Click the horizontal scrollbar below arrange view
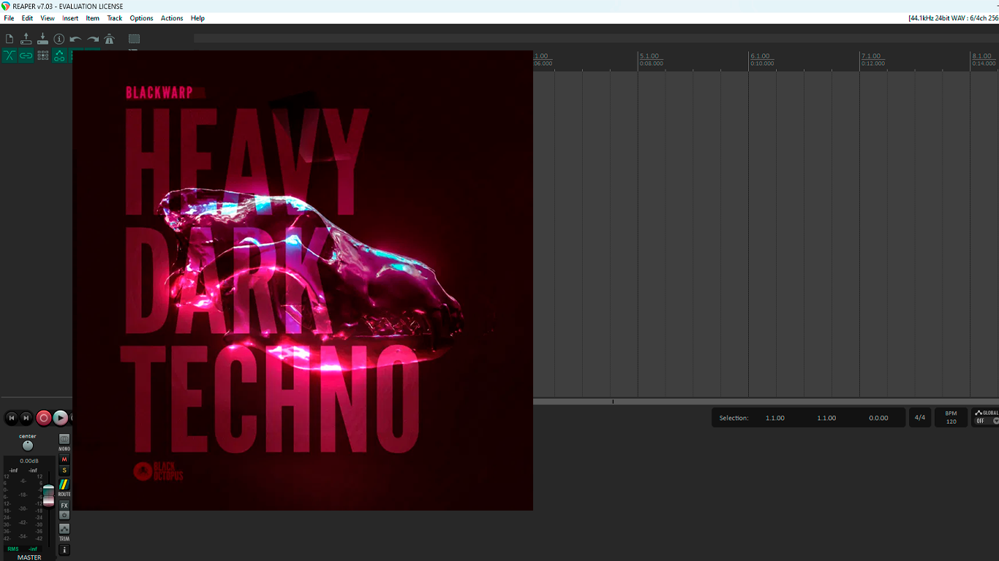The height and width of the screenshot is (561, 999). 766,402
